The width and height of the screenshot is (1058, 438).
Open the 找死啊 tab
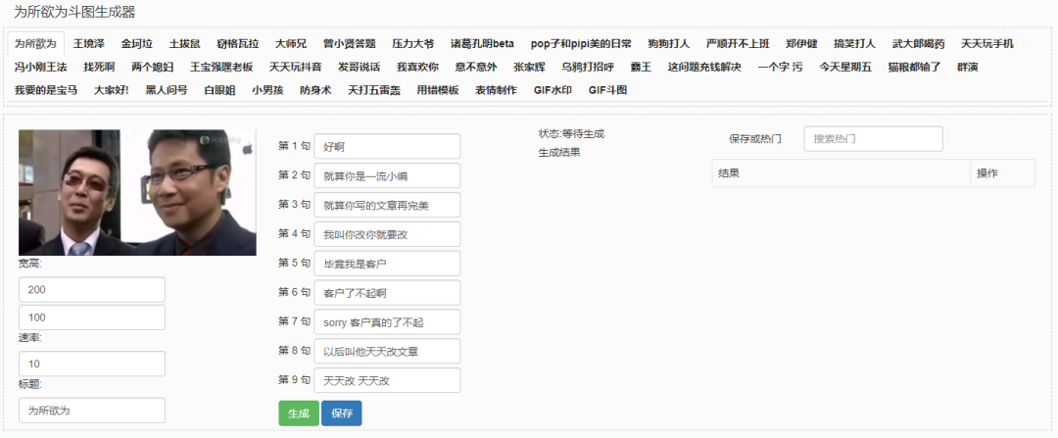(x=99, y=67)
